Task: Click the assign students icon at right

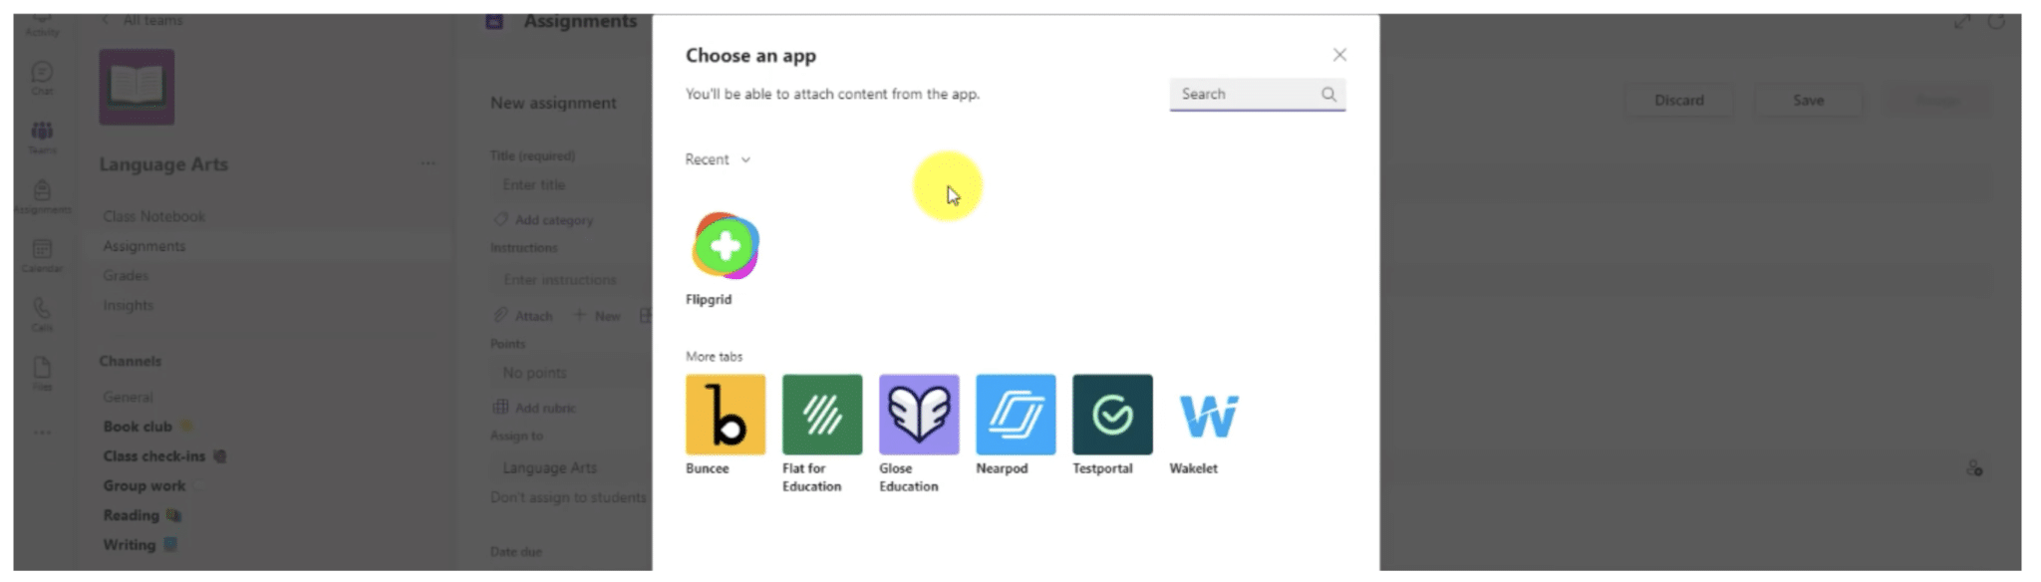Action: [1974, 468]
